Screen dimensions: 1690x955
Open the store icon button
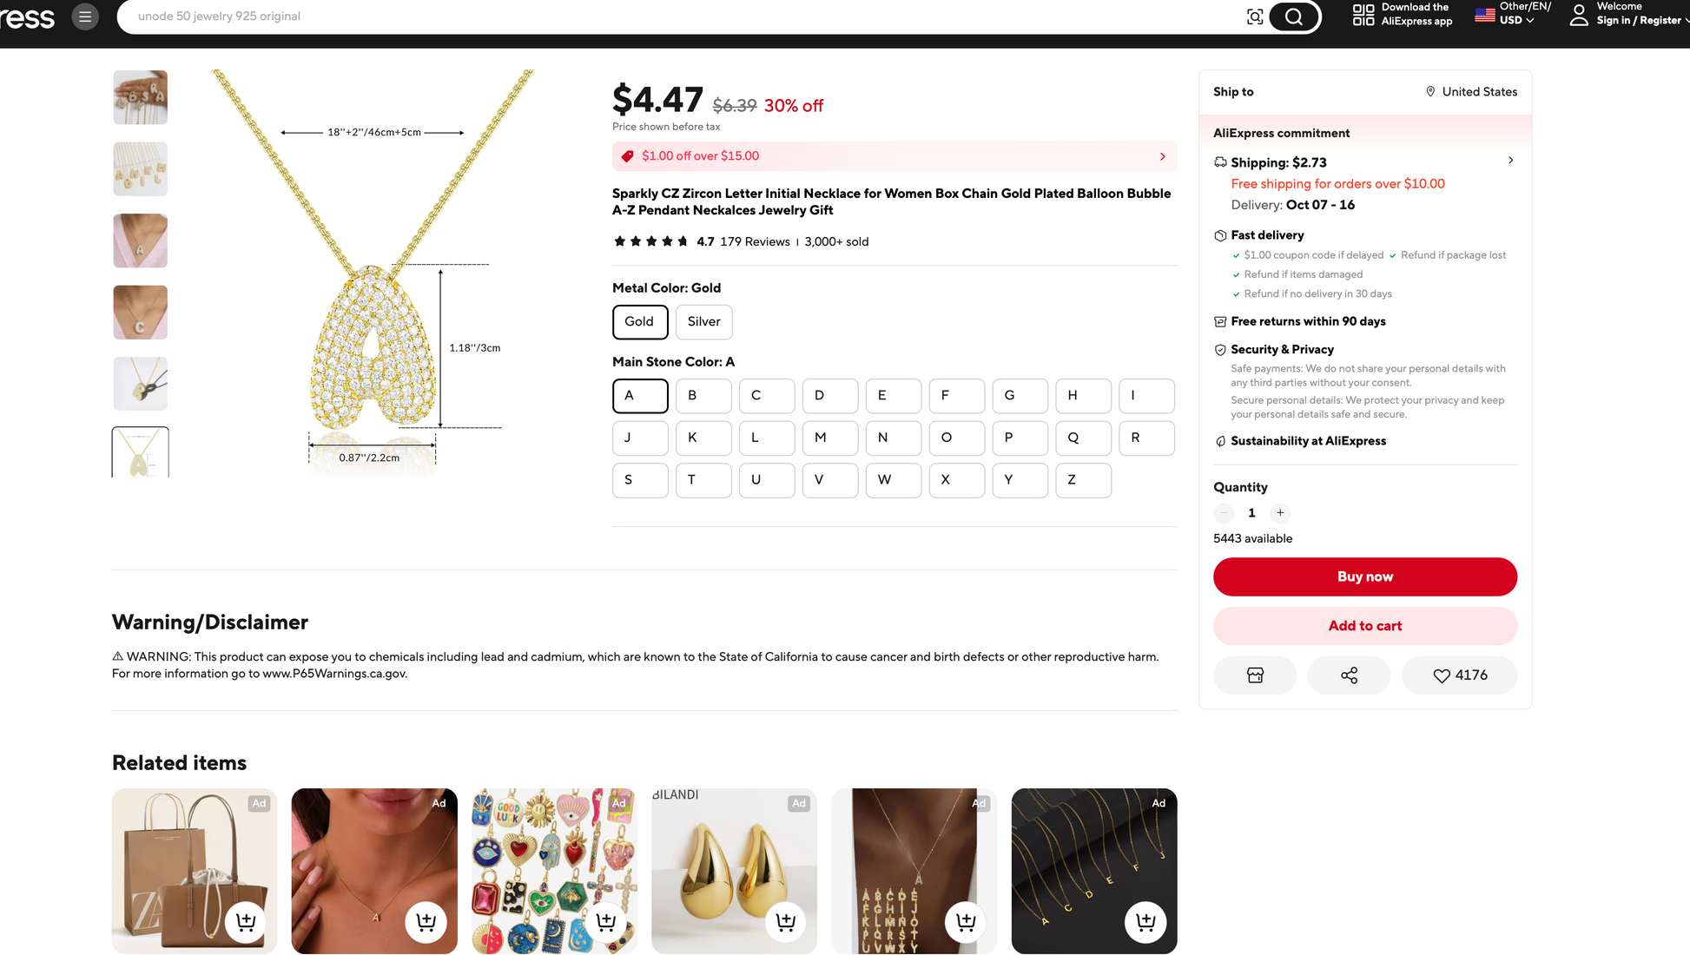point(1255,675)
